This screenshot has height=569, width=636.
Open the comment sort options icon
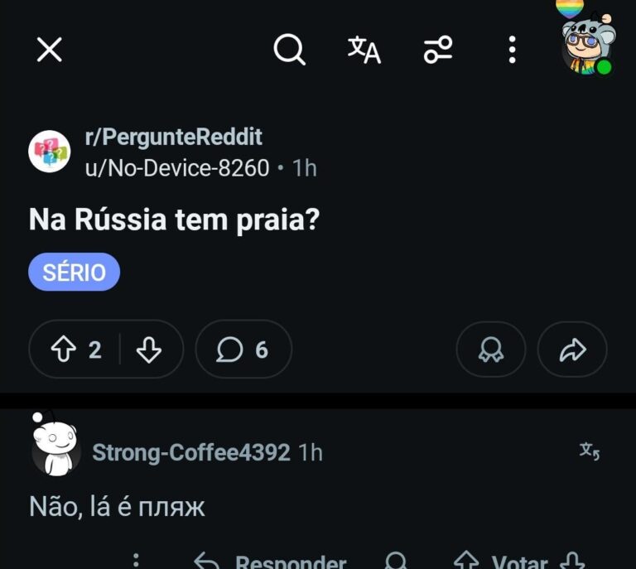tap(437, 51)
